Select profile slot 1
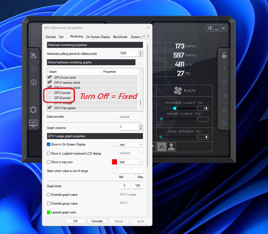The height and width of the screenshot is (234, 268). click(x=224, y=69)
